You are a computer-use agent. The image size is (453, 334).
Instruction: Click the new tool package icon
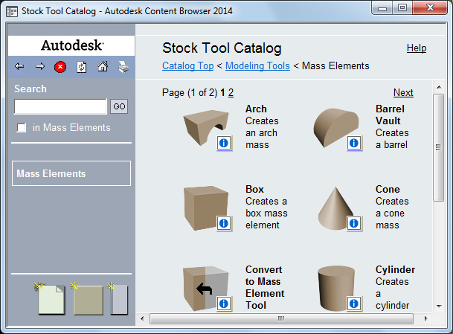(89, 299)
